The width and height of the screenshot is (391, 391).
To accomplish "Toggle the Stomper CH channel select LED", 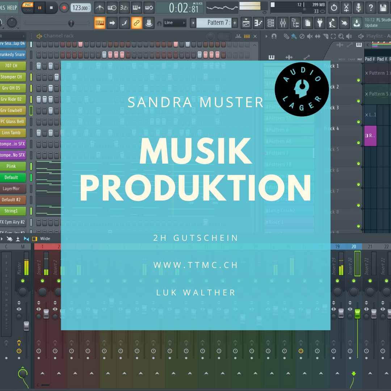I will [x=31, y=77].
